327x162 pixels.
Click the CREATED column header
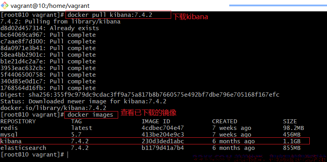pos(225,121)
